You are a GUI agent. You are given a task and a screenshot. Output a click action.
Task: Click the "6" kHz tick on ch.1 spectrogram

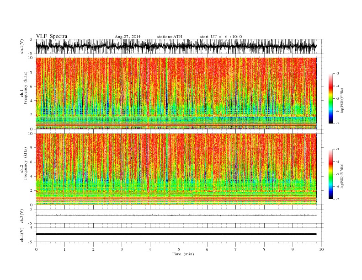coord(32,86)
